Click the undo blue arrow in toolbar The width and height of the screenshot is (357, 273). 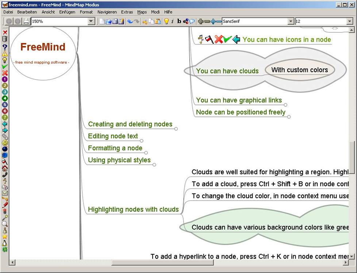point(130,21)
